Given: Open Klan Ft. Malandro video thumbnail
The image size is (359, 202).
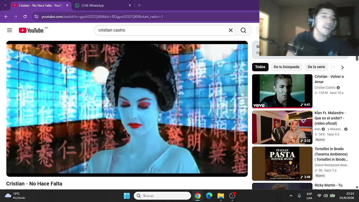Looking at the screenshot, I should pyautogui.click(x=282, y=127).
